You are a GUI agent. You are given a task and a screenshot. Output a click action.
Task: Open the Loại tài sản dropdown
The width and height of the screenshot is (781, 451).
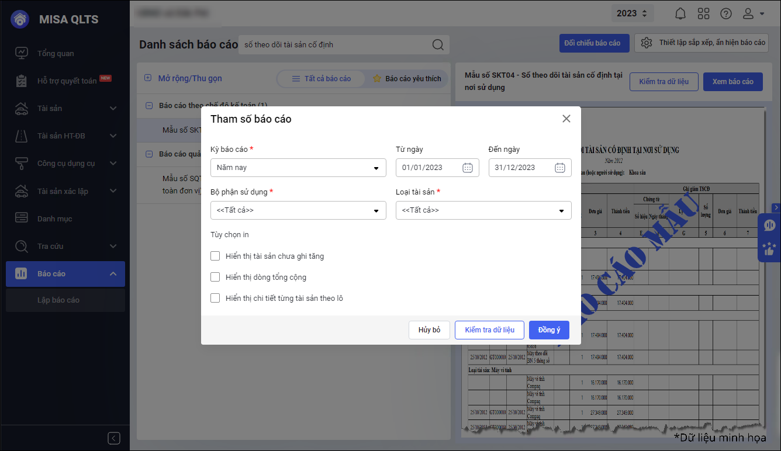(x=483, y=210)
